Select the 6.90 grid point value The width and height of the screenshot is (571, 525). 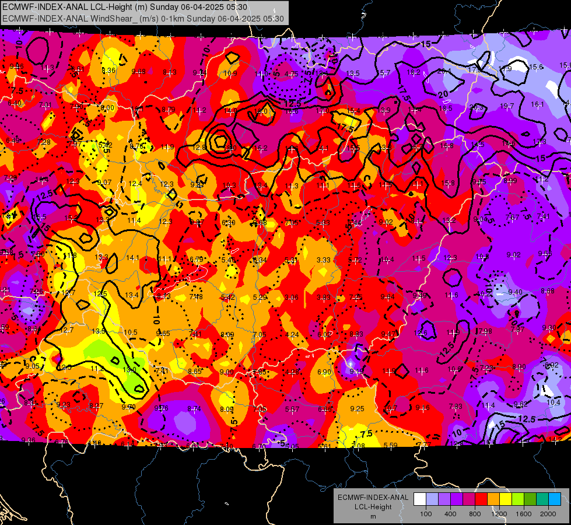click(324, 372)
